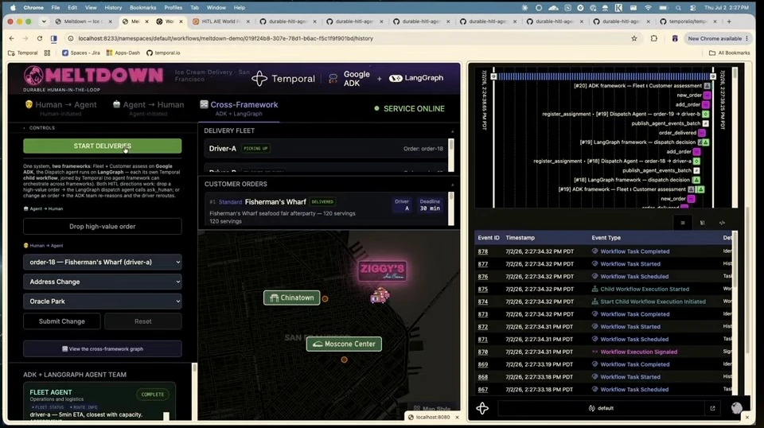Click the browser forward arrow
Image resolution: width=764 pixels, height=428 pixels.
pos(25,38)
